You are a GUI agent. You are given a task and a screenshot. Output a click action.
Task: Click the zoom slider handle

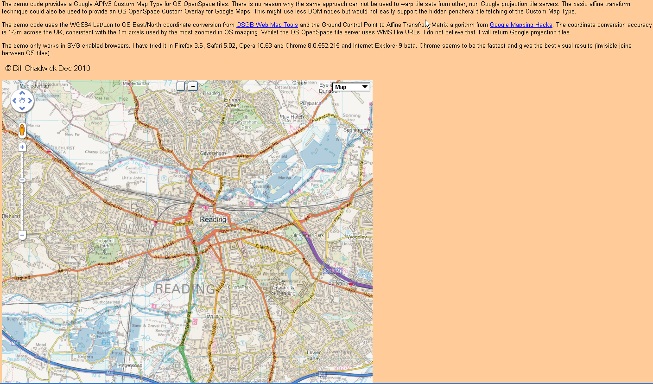click(22, 180)
